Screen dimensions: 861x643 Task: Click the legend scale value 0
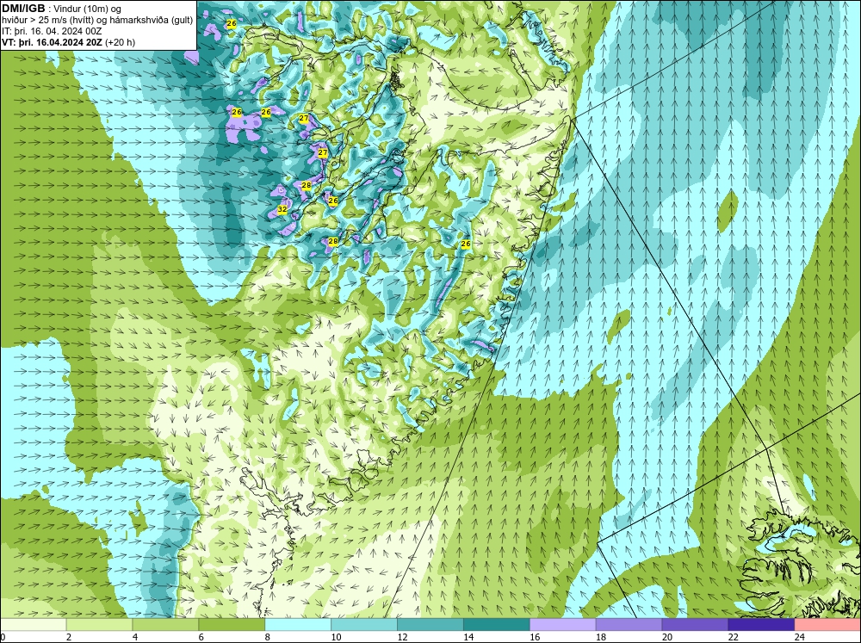click(3, 637)
